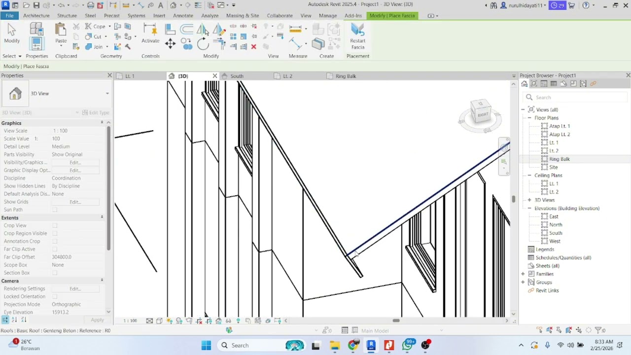Select Ring Balk in Project Browser

pos(559,159)
